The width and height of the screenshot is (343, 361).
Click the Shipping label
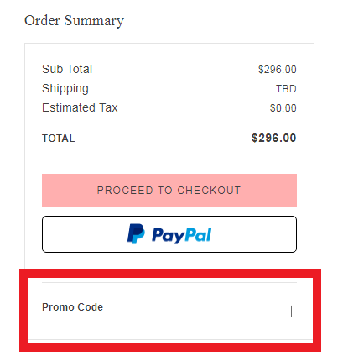pos(65,89)
